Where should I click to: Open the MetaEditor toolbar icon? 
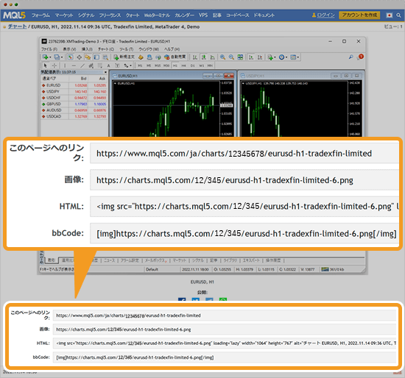(141, 57)
